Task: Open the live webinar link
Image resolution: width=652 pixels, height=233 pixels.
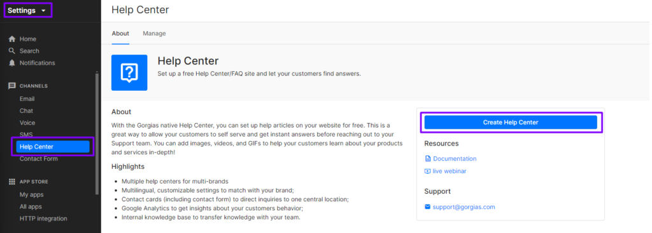Action: (450, 171)
